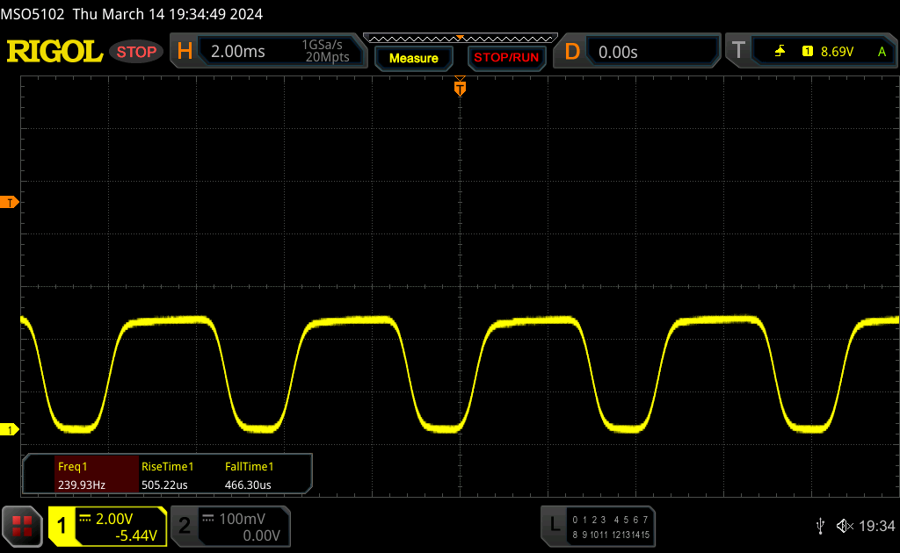
Task: Click the muted speaker sound icon
Action: [x=844, y=526]
